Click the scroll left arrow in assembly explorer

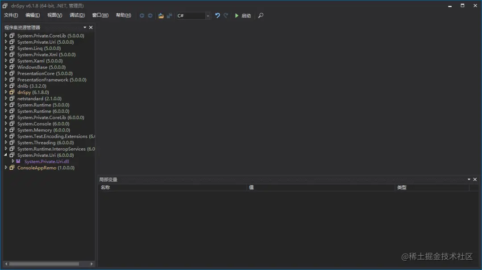point(6,264)
